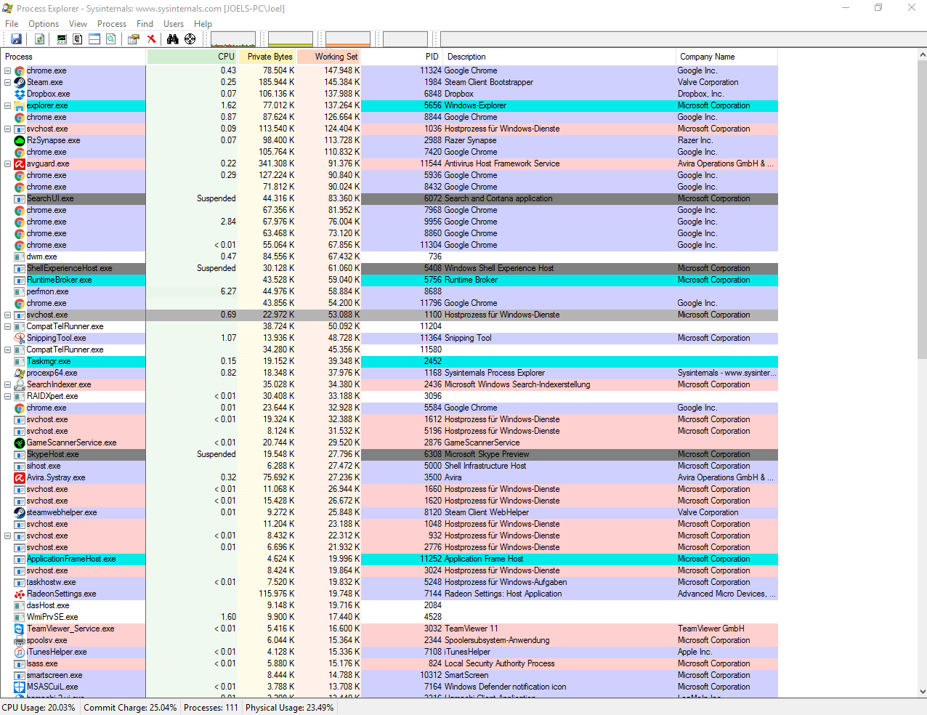Click 'Physical Usage: 23.49%' in status bar

[290, 707]
